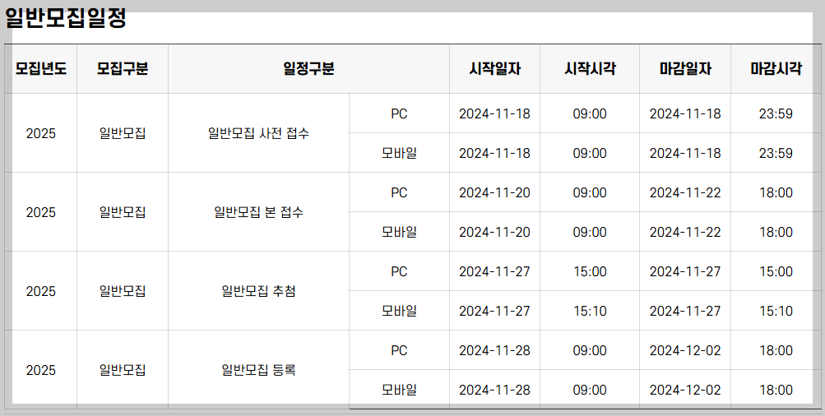This screenshot has height=416, width=825.
Task: Click 마감일자 2024-11-22 in 본 접수 PC row
Action: click(685, 192)
